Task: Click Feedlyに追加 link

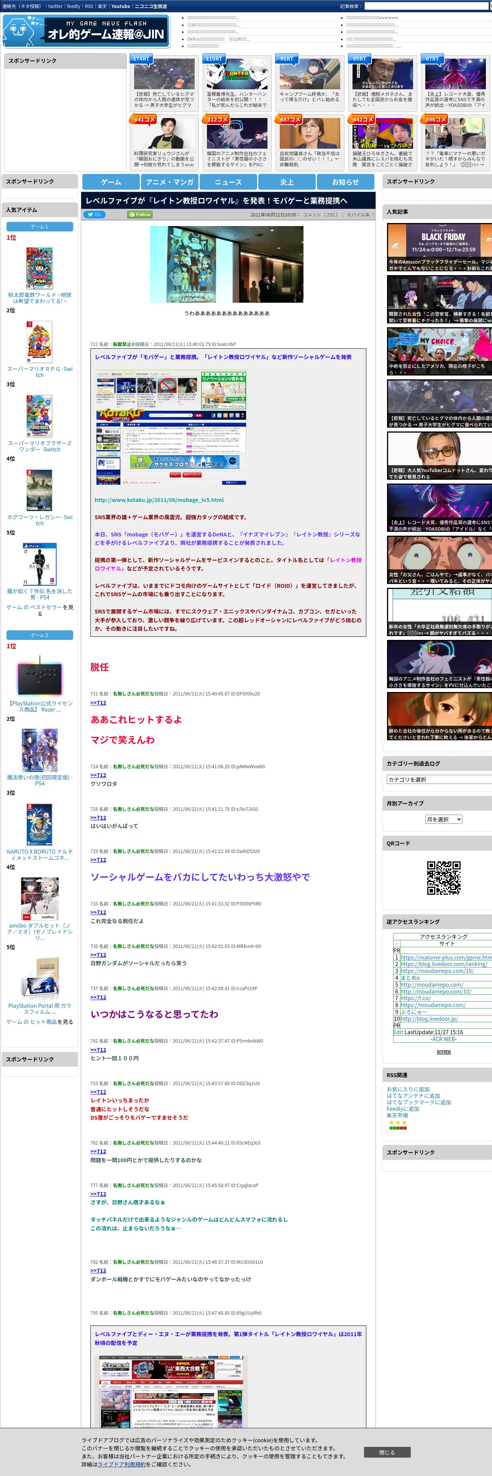Action: [403, 1109]
